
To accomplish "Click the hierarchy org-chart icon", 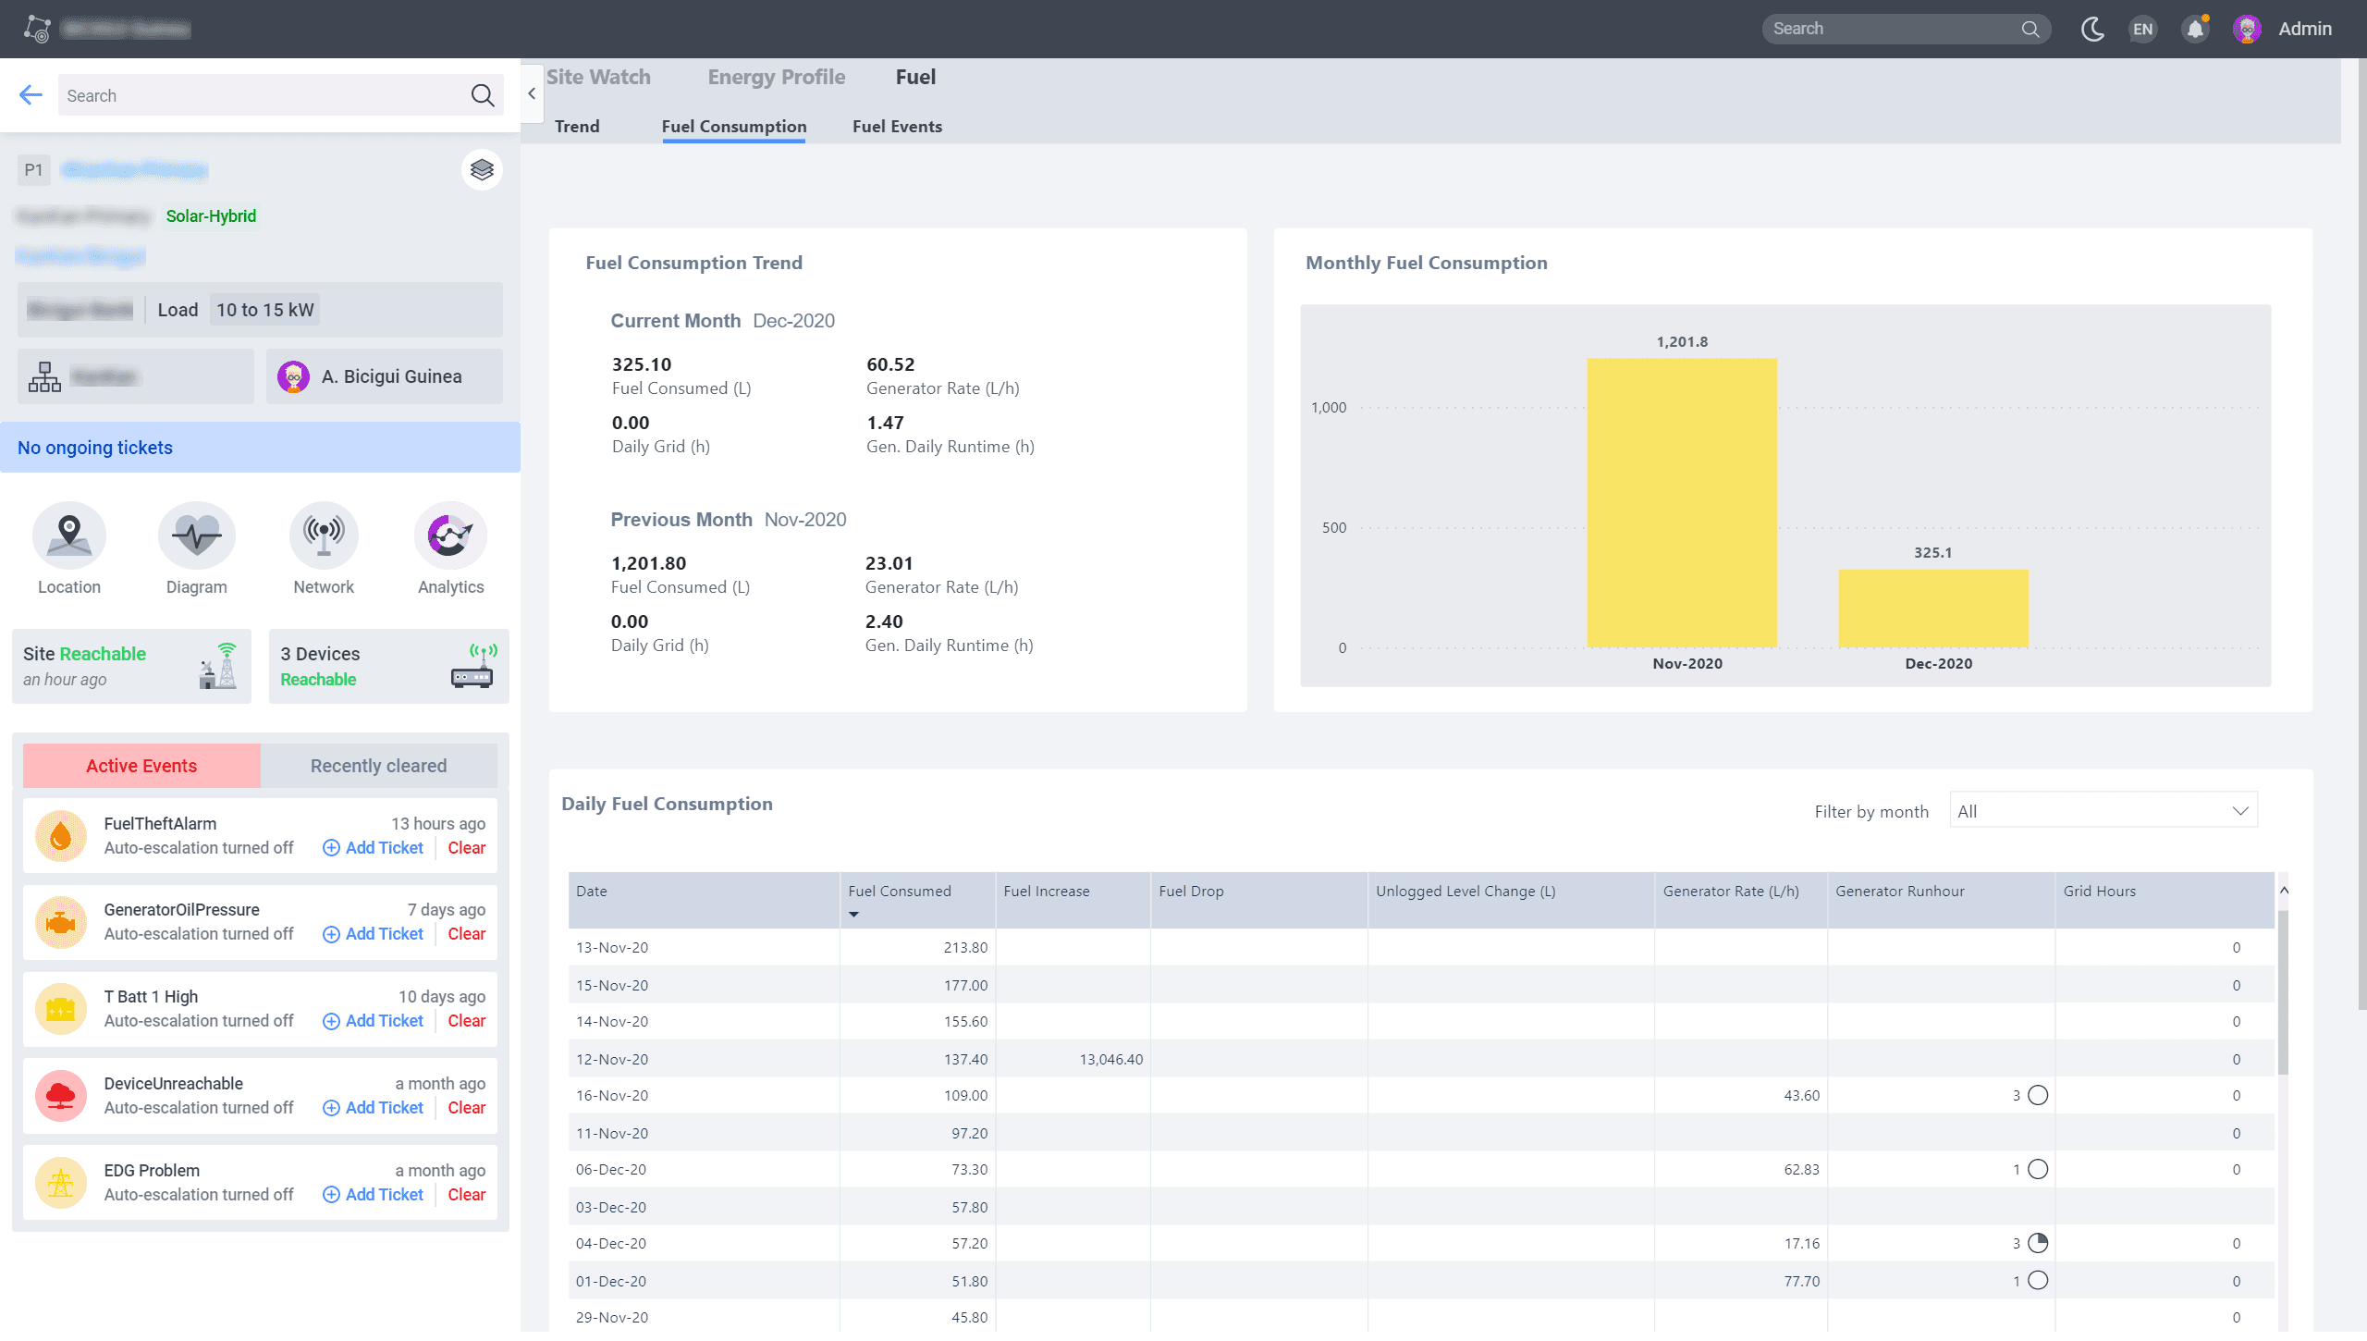I will pyautogui.click(x=44, y=376).
